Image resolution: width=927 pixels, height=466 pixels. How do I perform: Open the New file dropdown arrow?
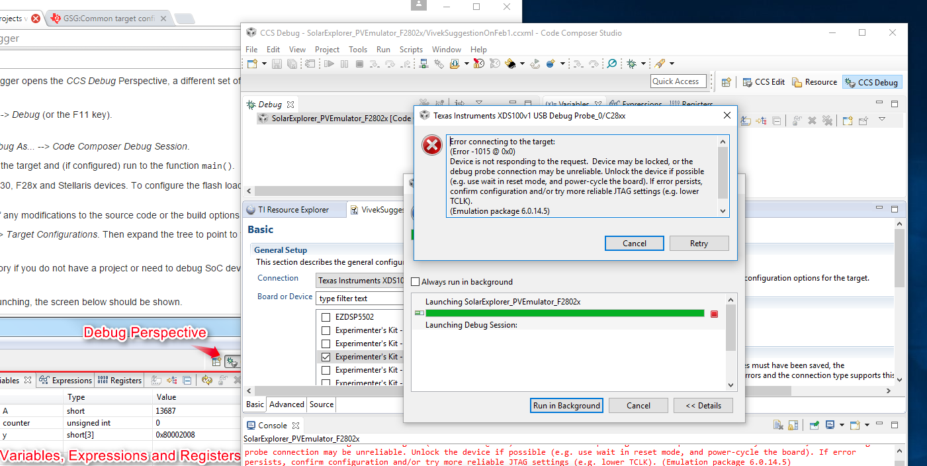[263, 64]
